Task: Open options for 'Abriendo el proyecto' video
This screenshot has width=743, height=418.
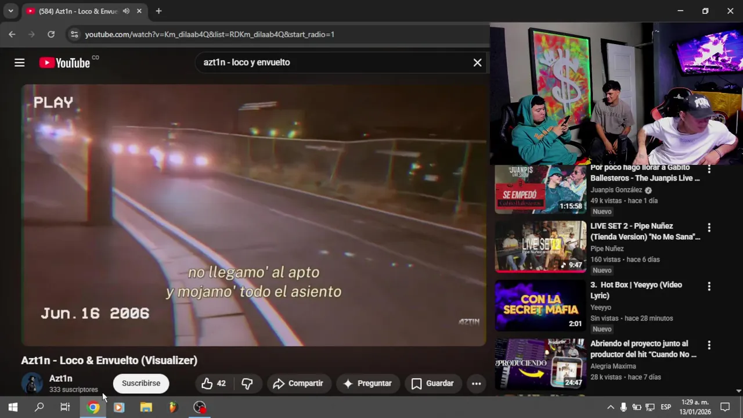Action: pos(709,345)
